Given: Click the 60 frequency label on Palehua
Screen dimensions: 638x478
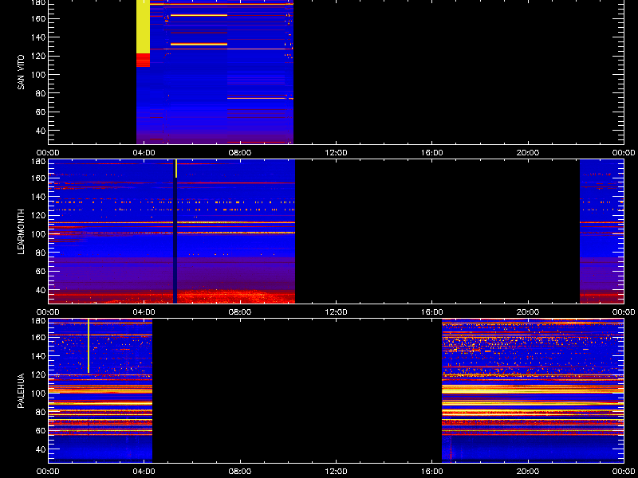Looking at the screenshot, I should [41, 430].
